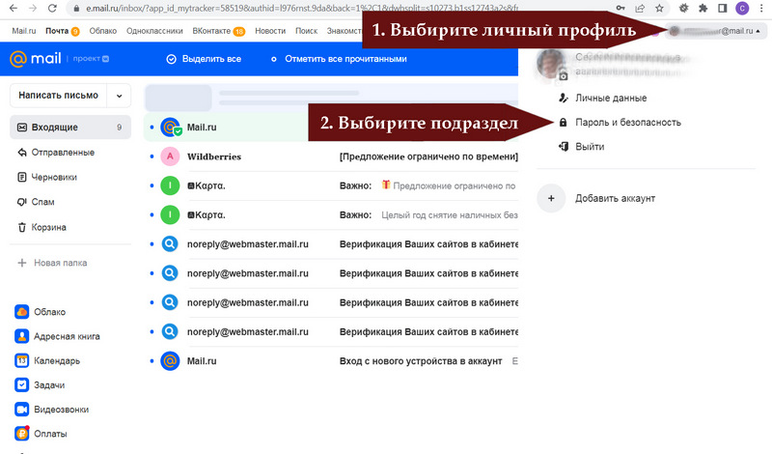Click the browser back arrow

pos(12,9)
